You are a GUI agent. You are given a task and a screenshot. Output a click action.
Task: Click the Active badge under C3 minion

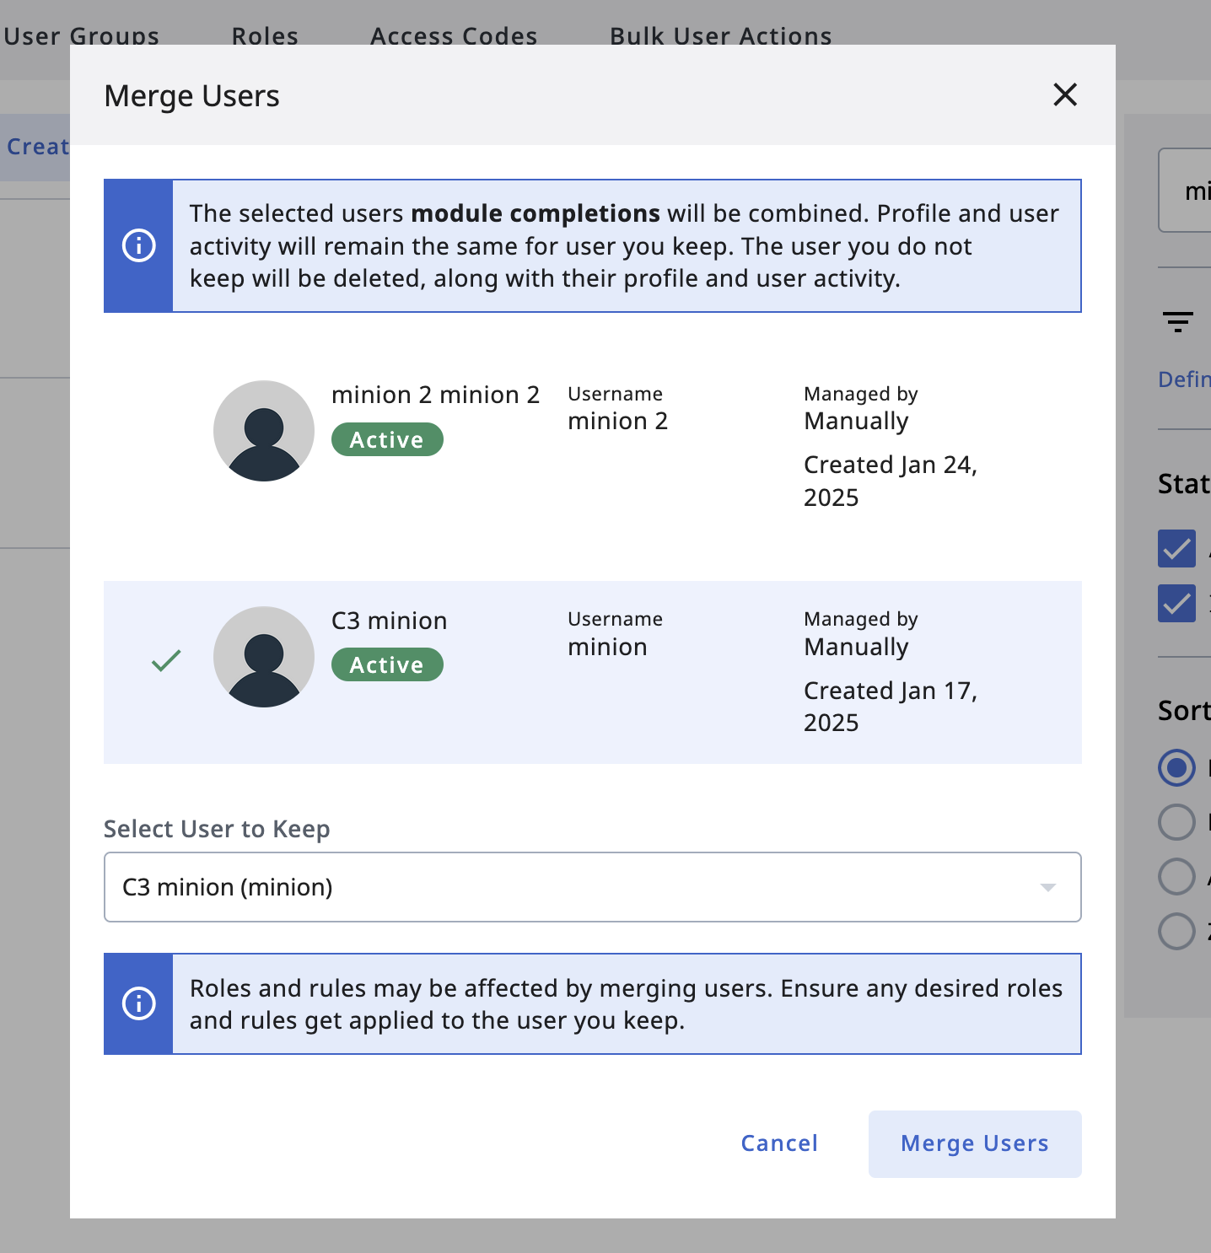(387, 664)
